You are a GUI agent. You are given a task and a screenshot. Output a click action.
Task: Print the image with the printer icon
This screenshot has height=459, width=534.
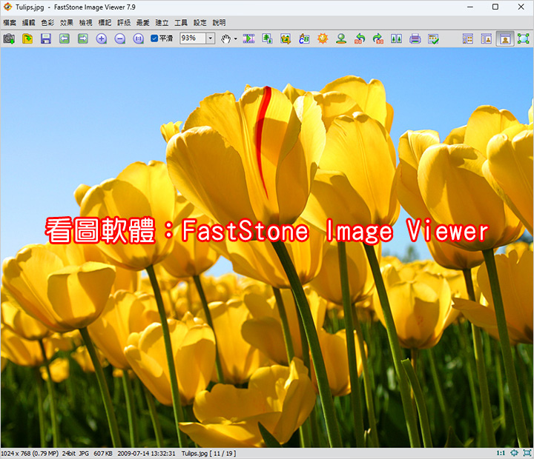(x=415, y=38)
